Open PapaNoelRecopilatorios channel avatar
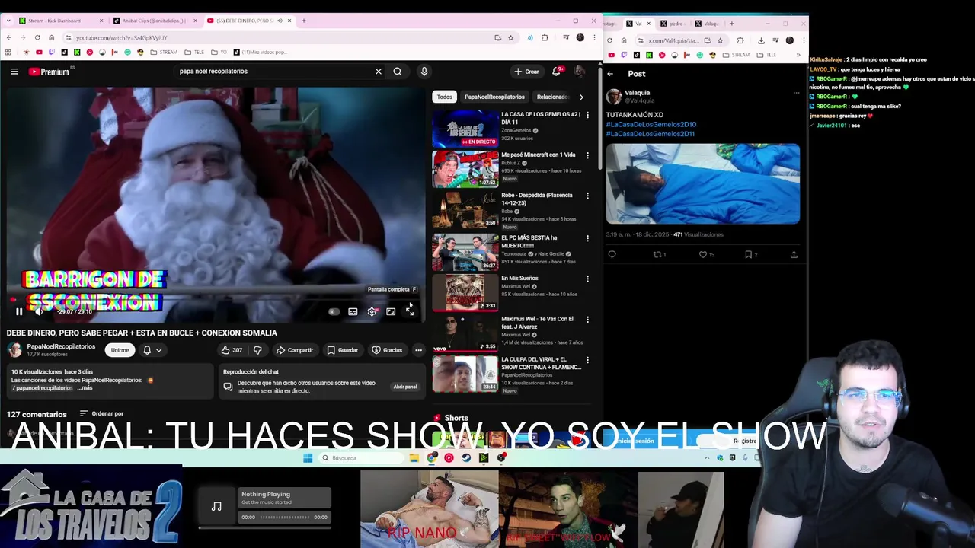Viewport: 975px width, 548px height. [14, 350]
